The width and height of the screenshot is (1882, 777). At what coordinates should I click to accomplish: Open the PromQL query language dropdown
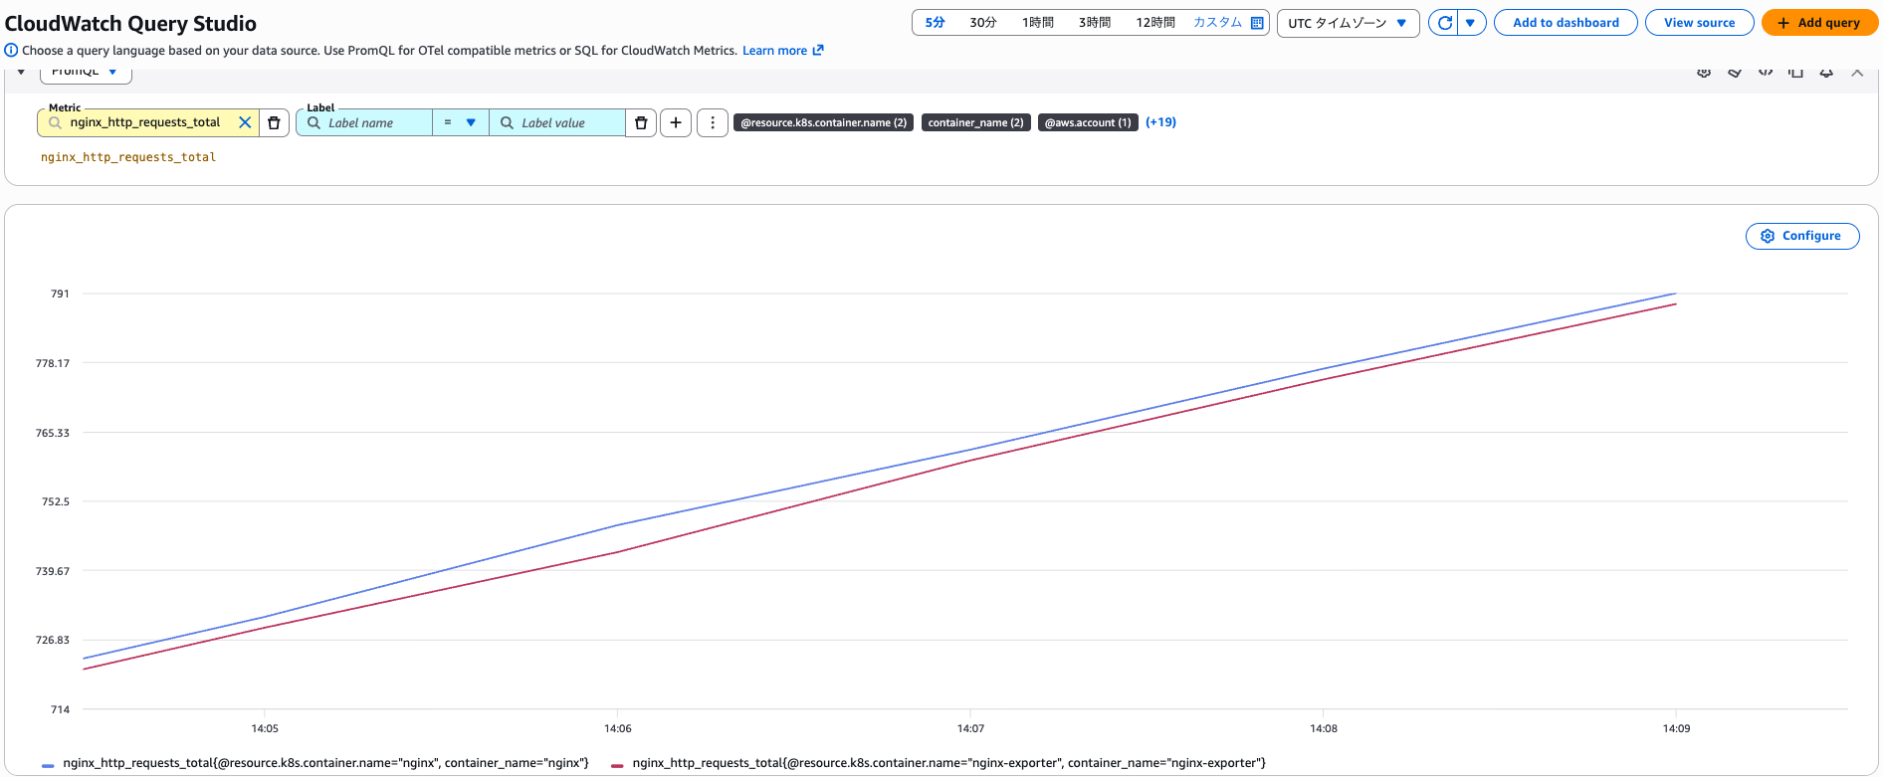(x=86, y=73)
